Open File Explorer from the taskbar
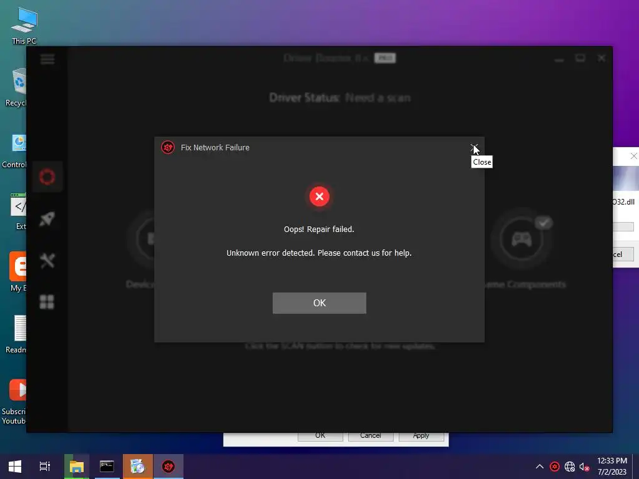639x479 pixels. tap(76, 467)
